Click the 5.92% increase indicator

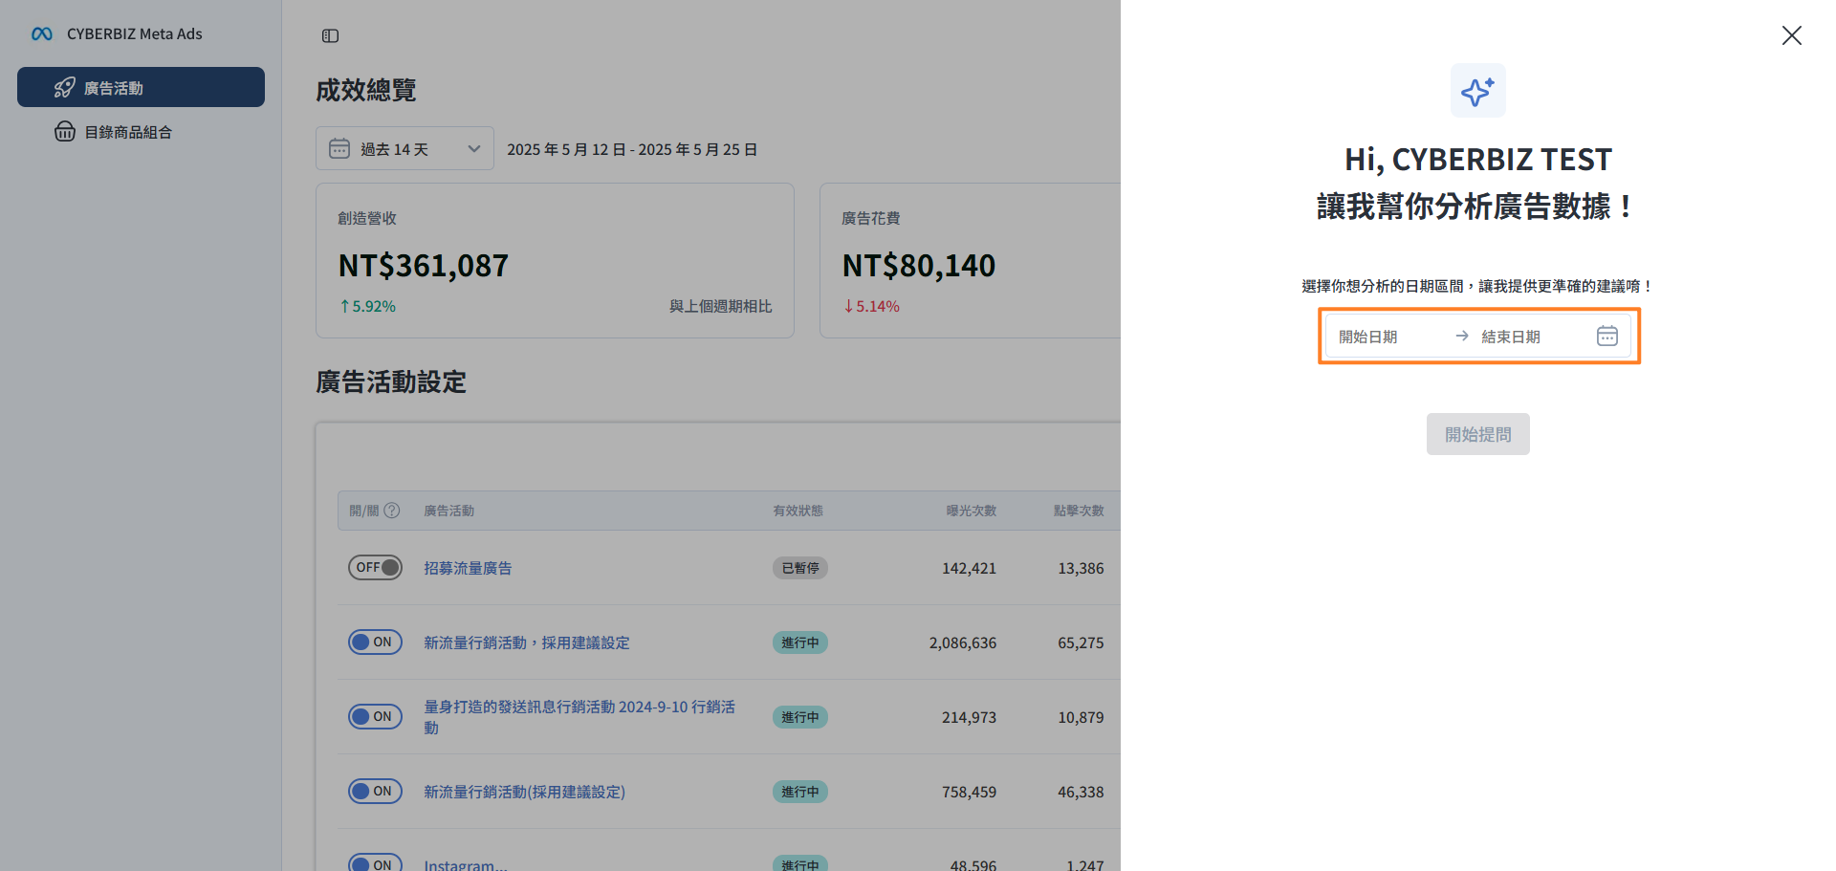[368, 306]
